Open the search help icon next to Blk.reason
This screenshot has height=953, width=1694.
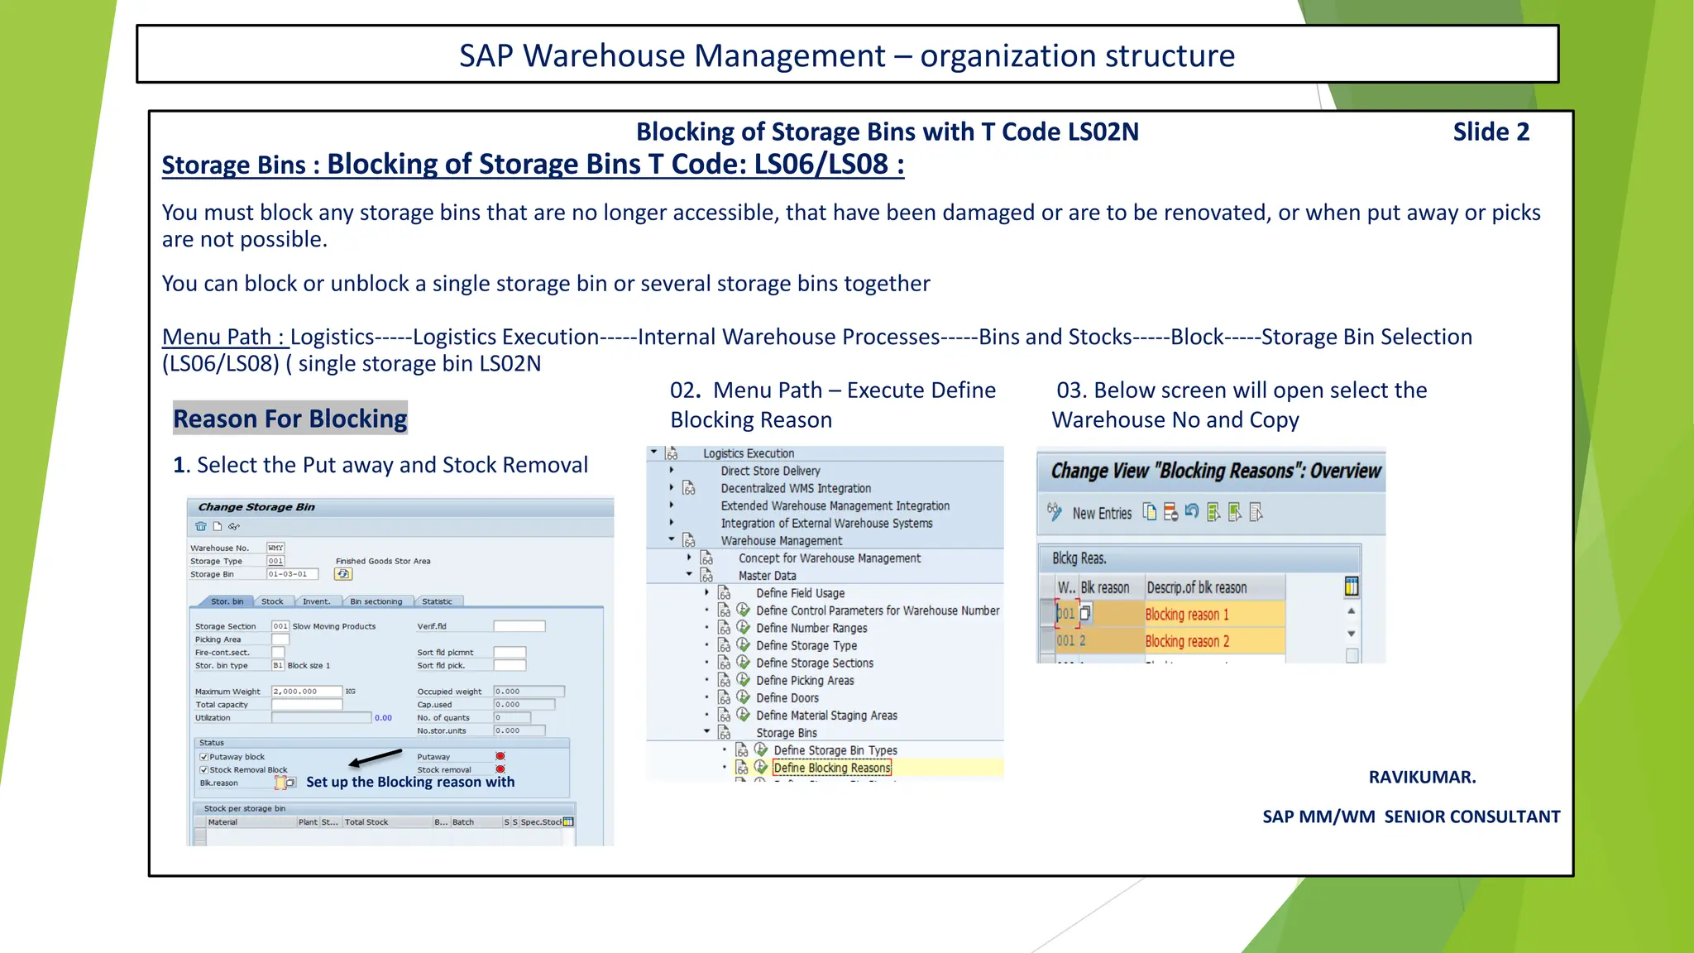tap(290, 783)
